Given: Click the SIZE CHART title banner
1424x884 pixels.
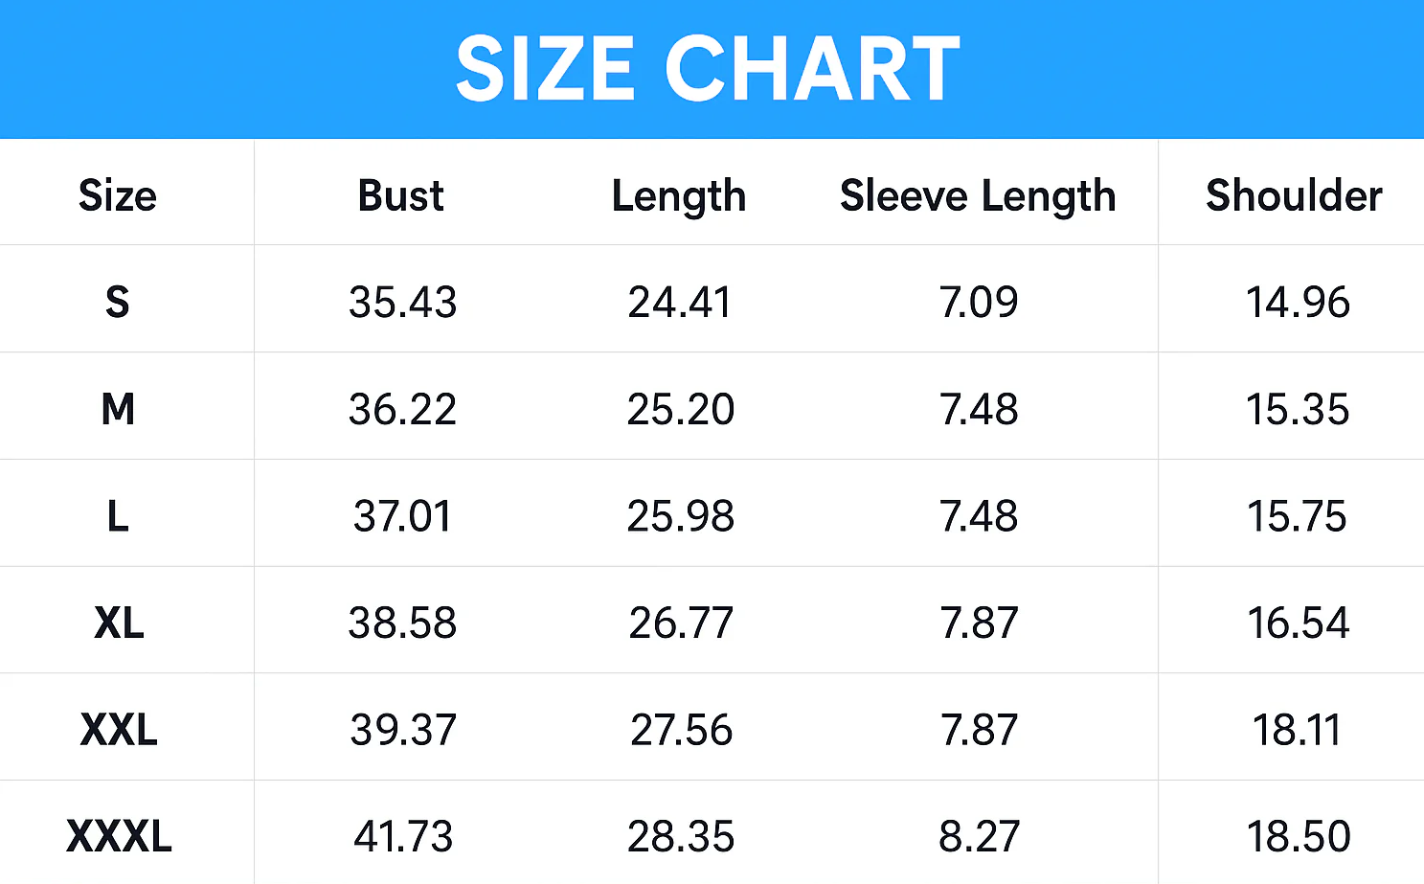Looking at the screenshot, I should pos(712,69).
